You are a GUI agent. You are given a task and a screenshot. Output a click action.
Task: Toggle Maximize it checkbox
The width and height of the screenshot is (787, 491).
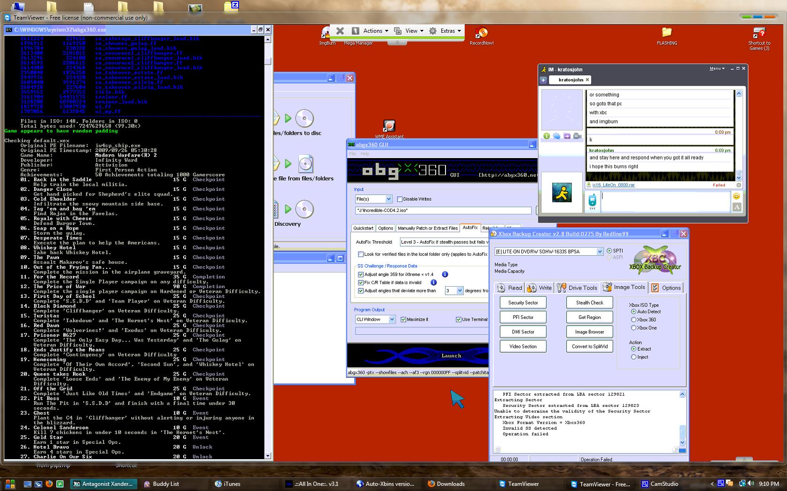click(404, 319)
